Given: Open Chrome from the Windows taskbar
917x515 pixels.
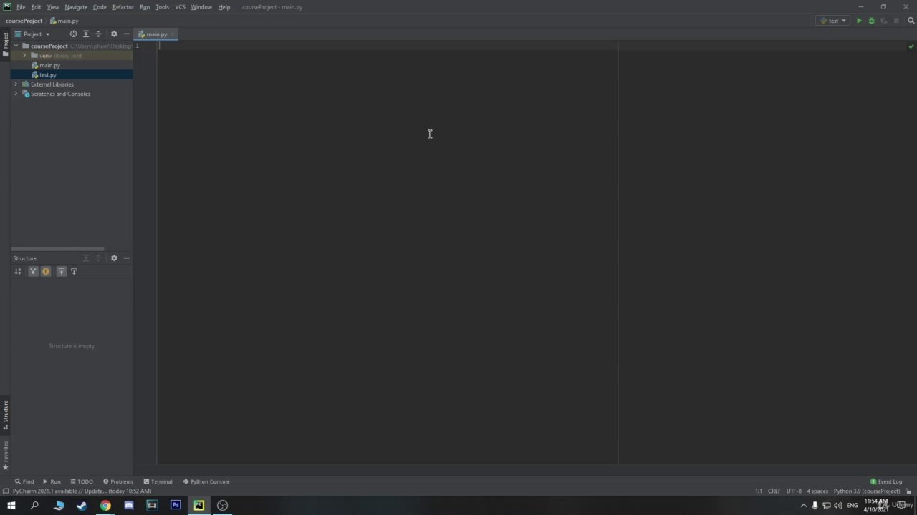Looking at the screenshot, I should tap(105, 506).
